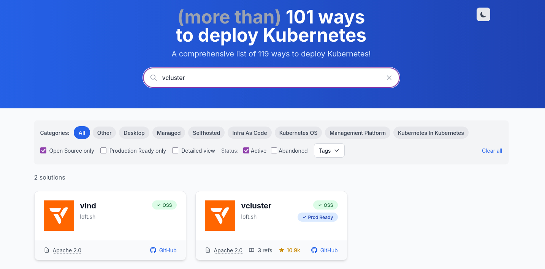Click the 3 refs book icon

click(x=252, y=250)
